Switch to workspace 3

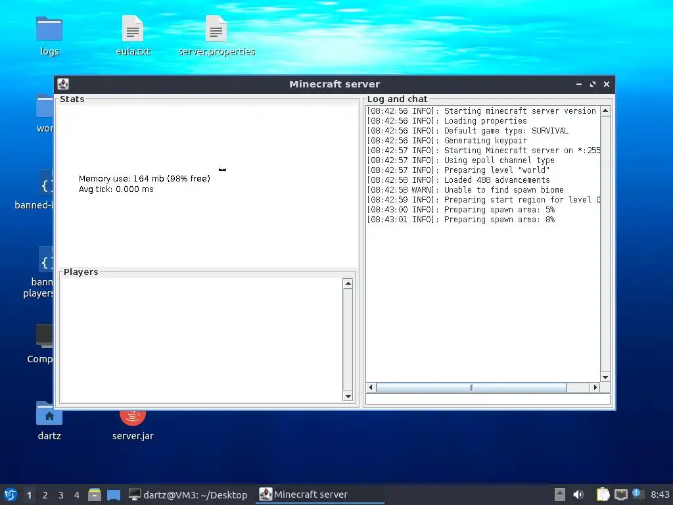pos(61,494)
